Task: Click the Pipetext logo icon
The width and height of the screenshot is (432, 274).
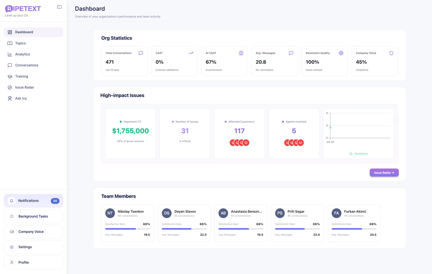Action: click(9, 9)
